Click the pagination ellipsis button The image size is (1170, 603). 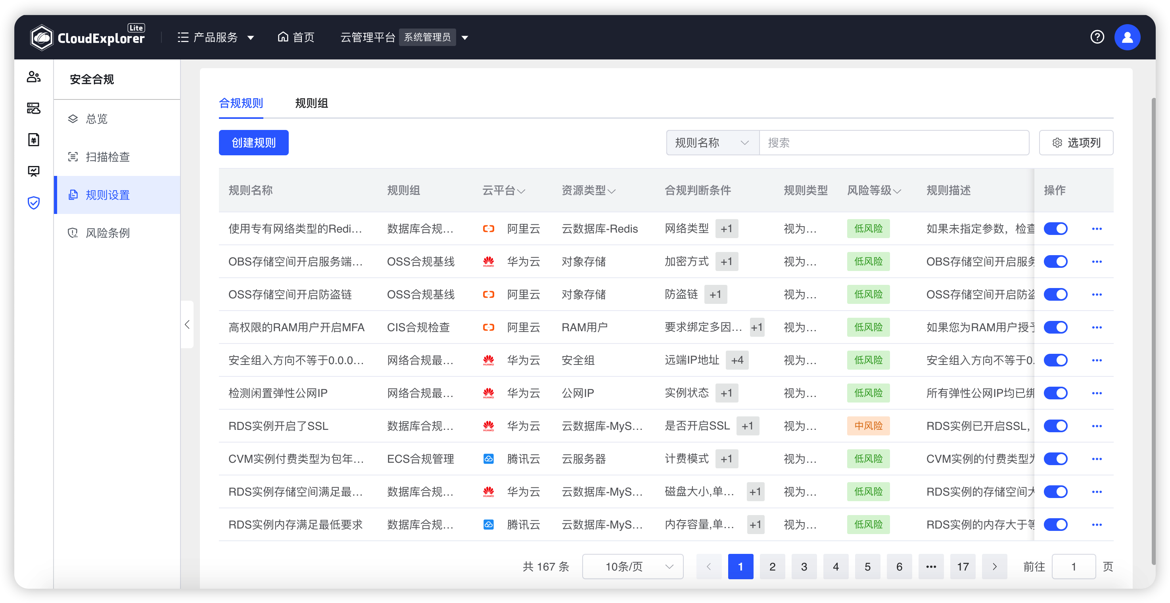(x=930, y=566)
